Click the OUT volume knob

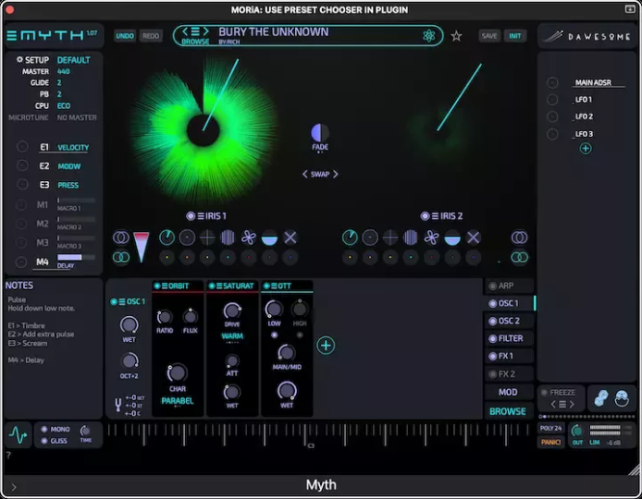pyautogui.click(x=577, y=431)
